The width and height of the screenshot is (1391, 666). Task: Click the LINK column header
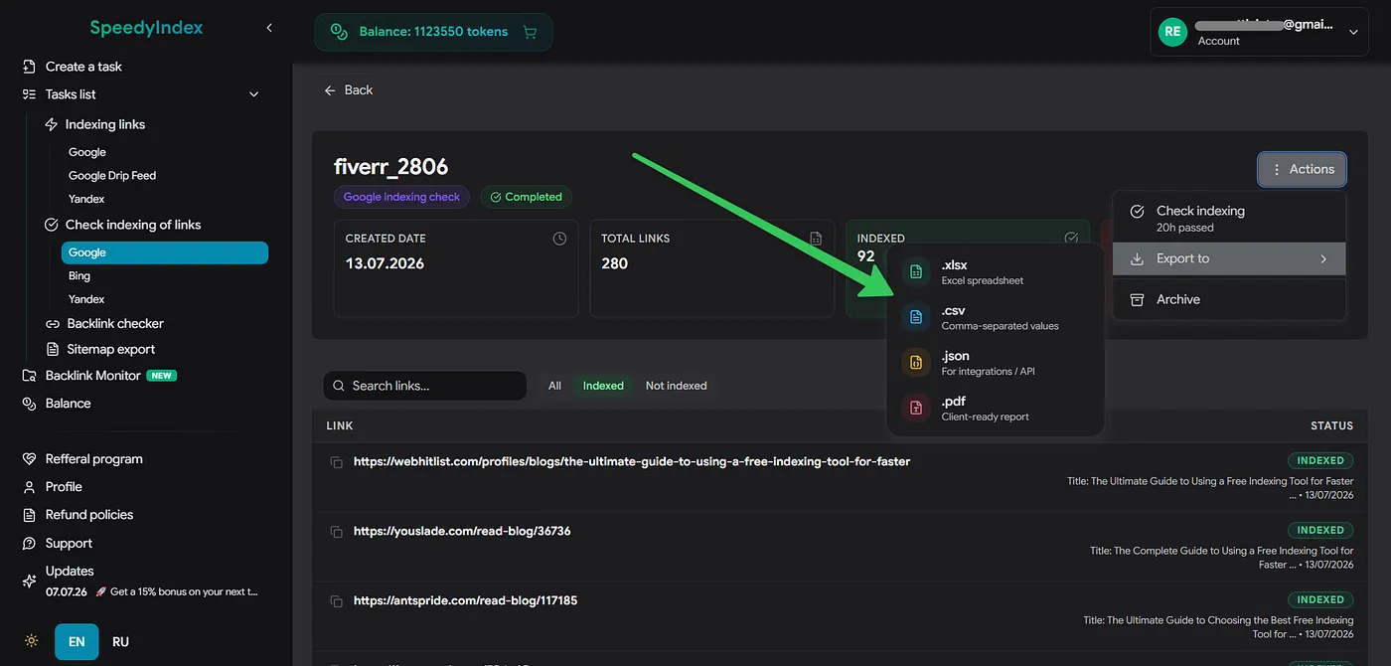(340, 425)
